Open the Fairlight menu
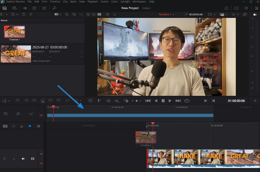 (125, 2)
